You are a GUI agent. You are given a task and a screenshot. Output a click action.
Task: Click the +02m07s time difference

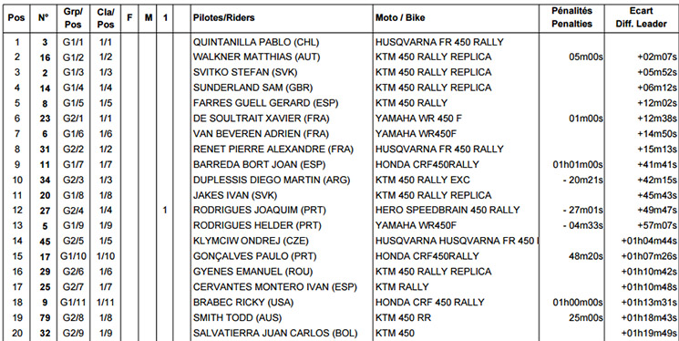click(x=657, y=57)
